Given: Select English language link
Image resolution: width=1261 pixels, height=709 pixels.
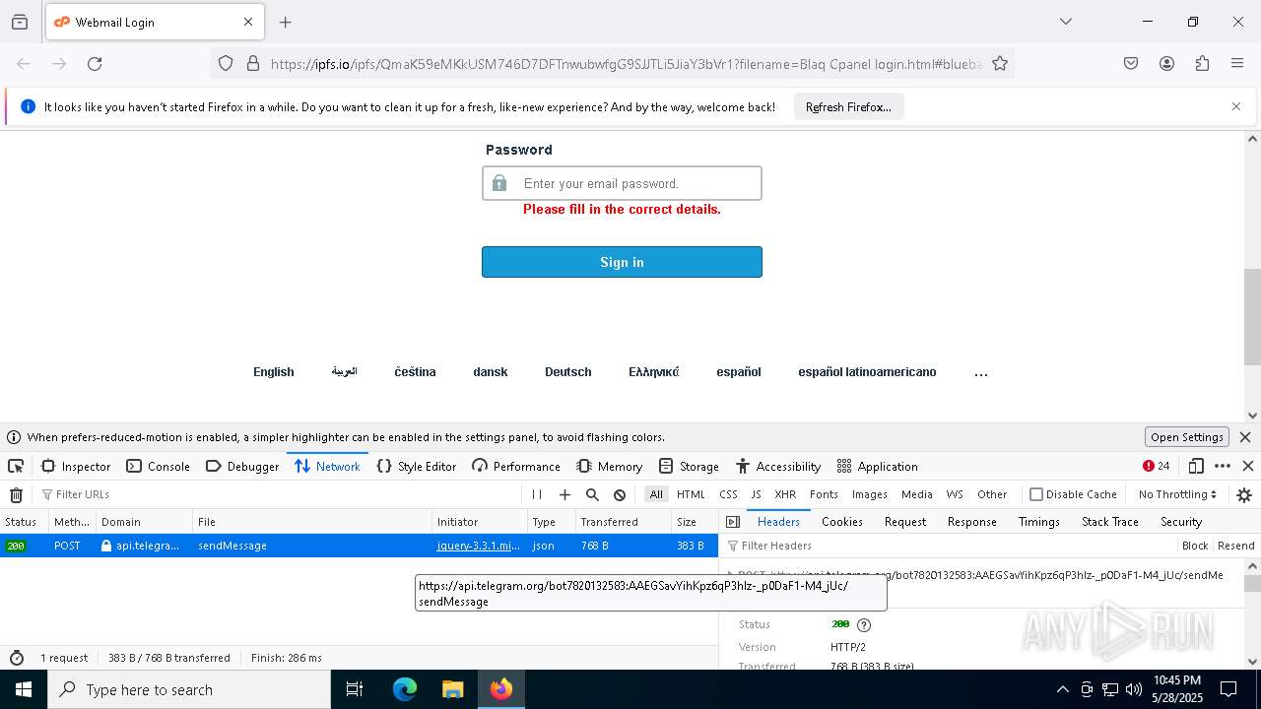Looking at the screenshot, I should click(274, 372).
